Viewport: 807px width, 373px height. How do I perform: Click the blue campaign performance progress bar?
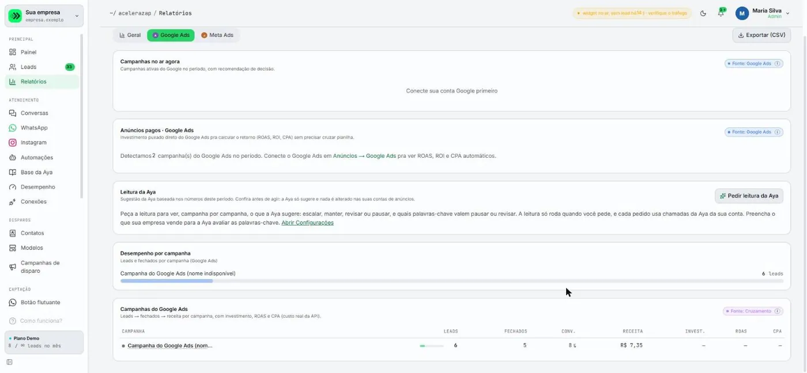coord(167,281)
